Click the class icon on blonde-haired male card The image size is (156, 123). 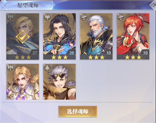click(x=11, y=17)
